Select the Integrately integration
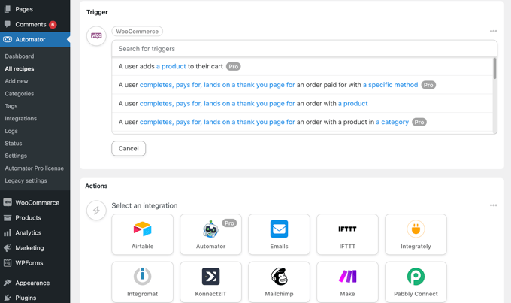Image resolution: width=511 pixels, height=303 pixels. click(x=416, y=234)
